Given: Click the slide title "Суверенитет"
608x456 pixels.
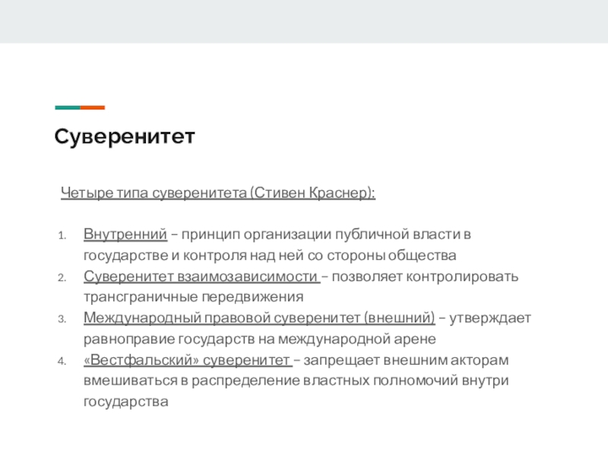Looking at the screenshot, I should click(125, 137).
